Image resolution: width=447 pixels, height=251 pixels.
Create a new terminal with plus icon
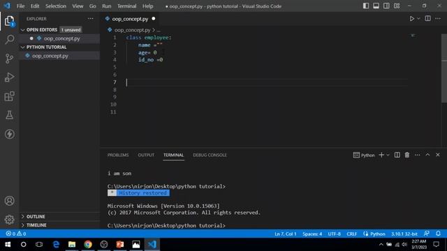381,155
